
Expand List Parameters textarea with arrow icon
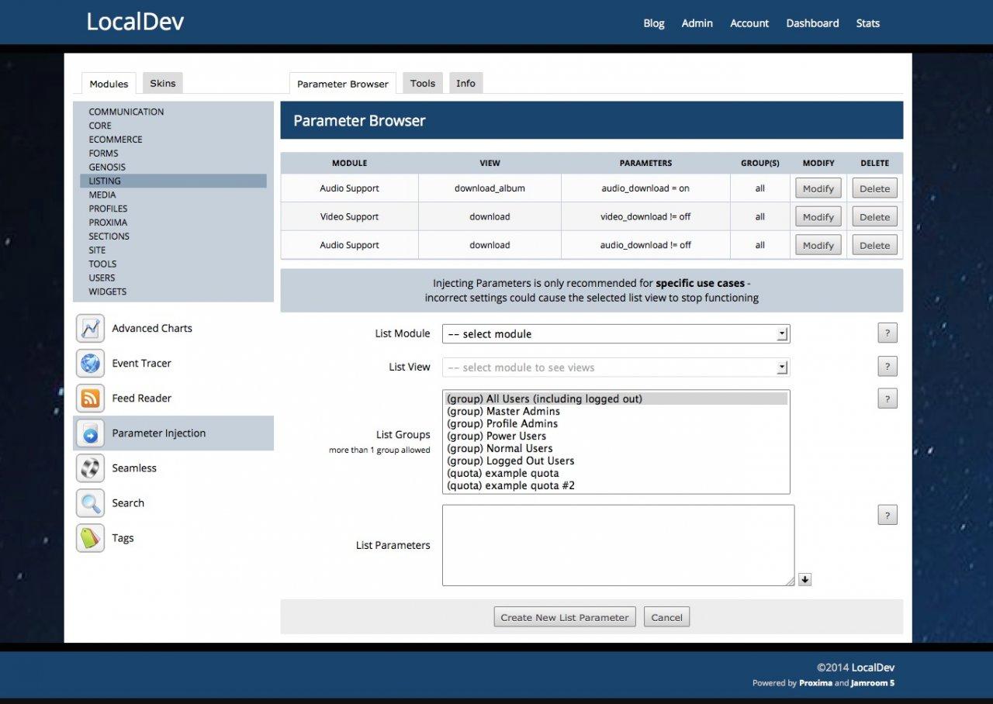tap(804, 579)
